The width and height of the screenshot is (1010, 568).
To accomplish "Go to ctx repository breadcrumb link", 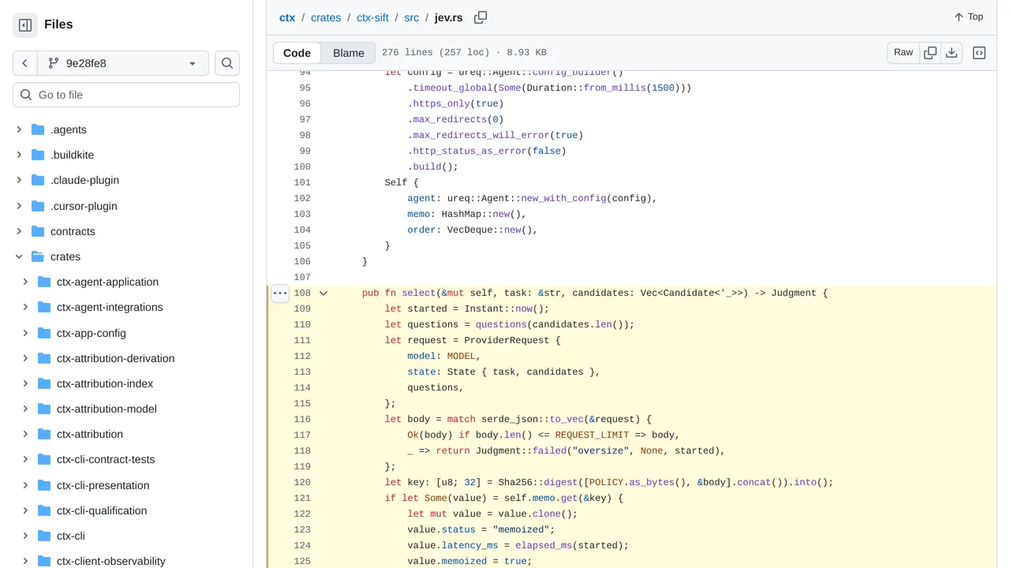I will [287, 17].
